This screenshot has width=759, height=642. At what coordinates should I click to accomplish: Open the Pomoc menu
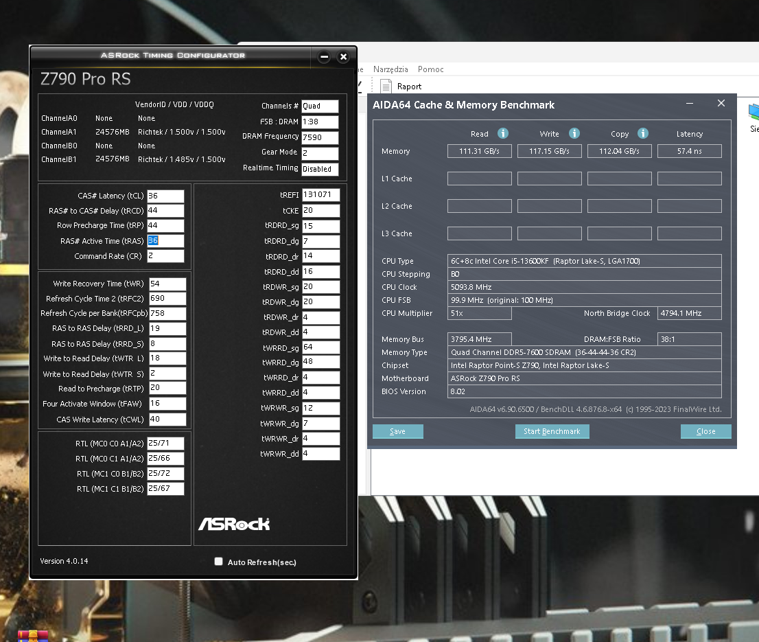430,69
